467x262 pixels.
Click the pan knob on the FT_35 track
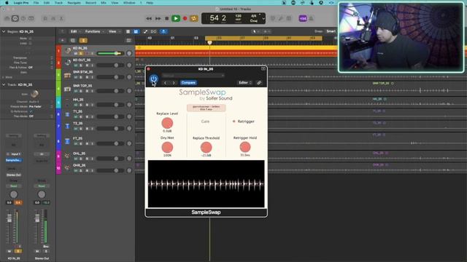pyautogui.click(x=129, y=143)
